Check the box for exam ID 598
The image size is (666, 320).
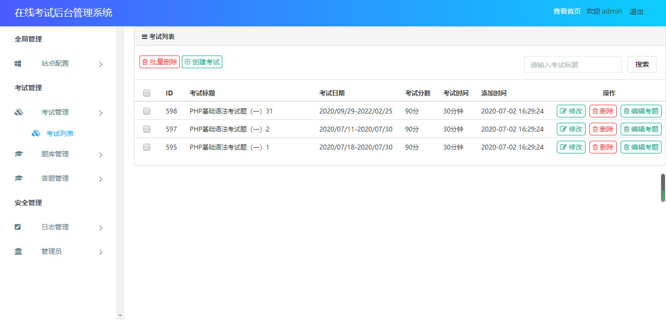click(147, 111)
